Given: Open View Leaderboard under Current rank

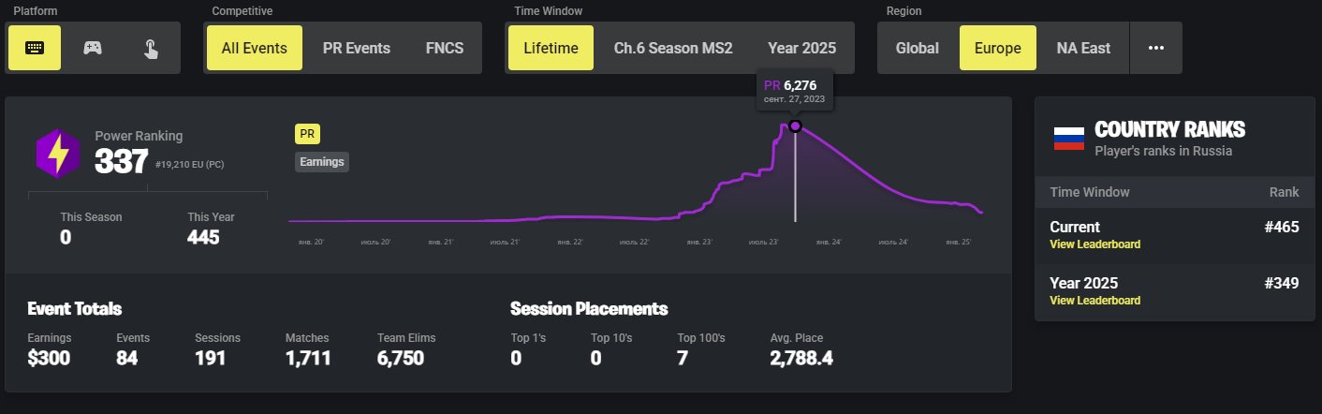Looking at the screenshot, I should (1094, 244).
